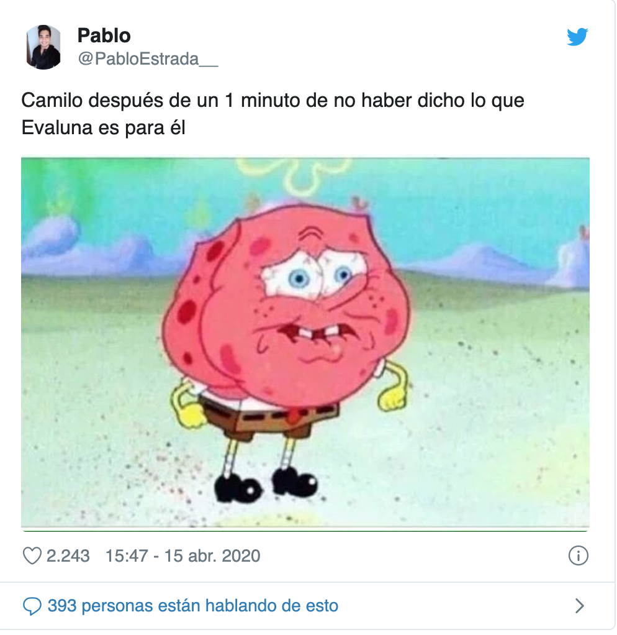Screen dimensions: 617x635
Task: Open Pablo's profile avatar photo
Action: (43, 47)
